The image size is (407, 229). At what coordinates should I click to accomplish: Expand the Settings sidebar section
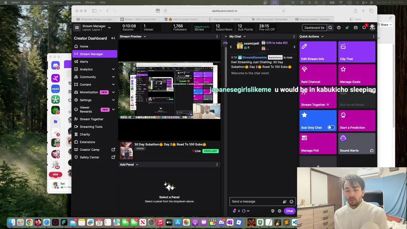[x=113, y=100]
